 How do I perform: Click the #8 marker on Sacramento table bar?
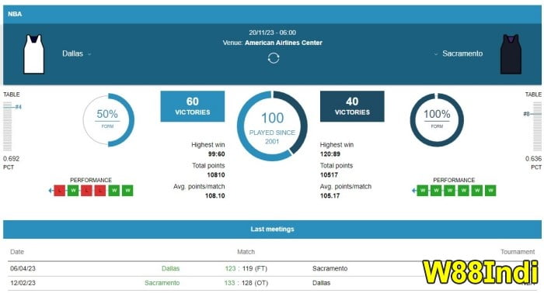click(526, 114)
